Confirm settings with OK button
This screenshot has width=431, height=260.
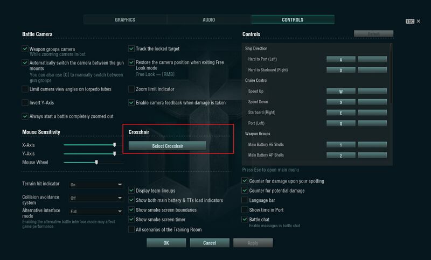[166, 243]
